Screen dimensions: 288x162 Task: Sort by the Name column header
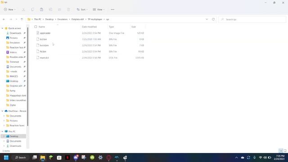42,27
